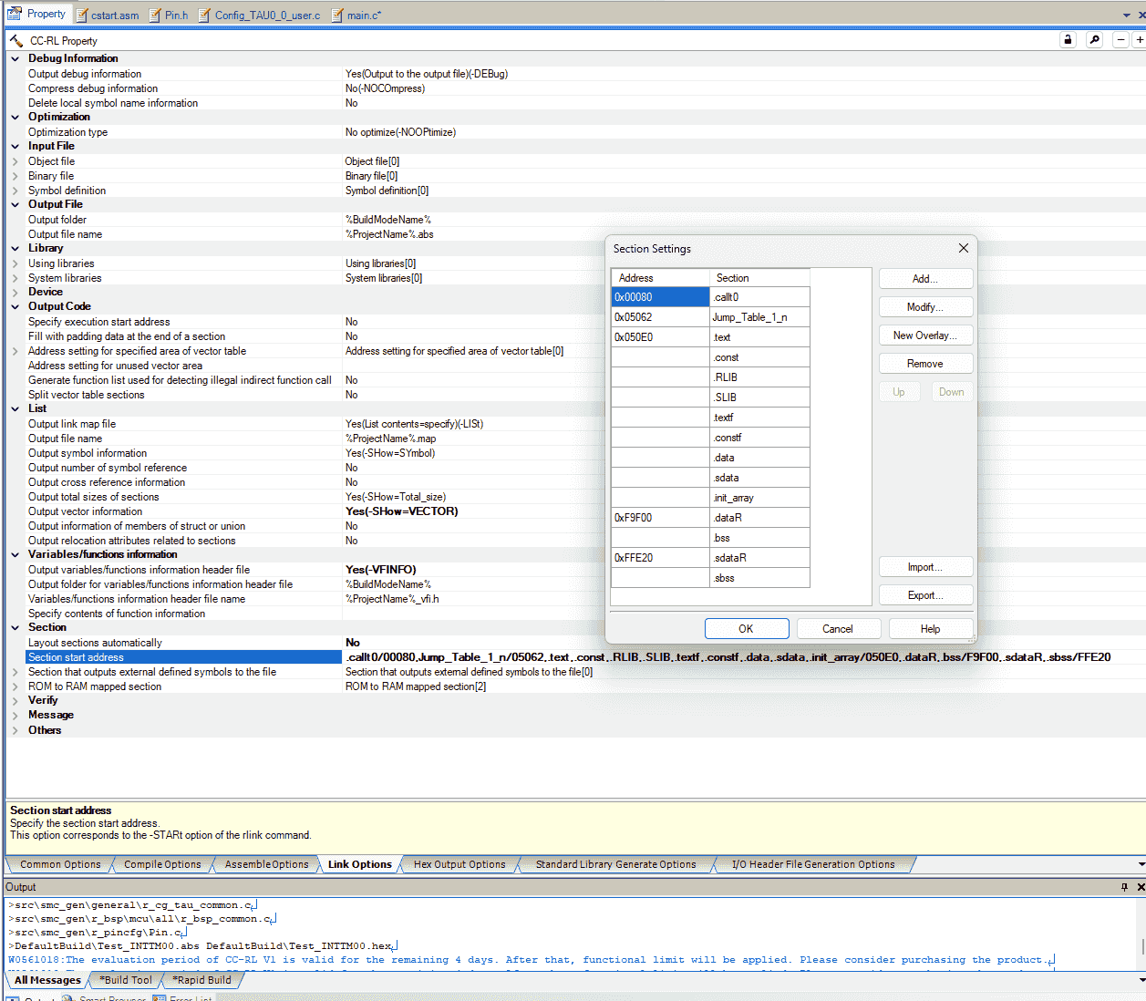This screenshot has width=1146, height=1001.
Task: Pin the Output panel
Action: (1124, 887)
